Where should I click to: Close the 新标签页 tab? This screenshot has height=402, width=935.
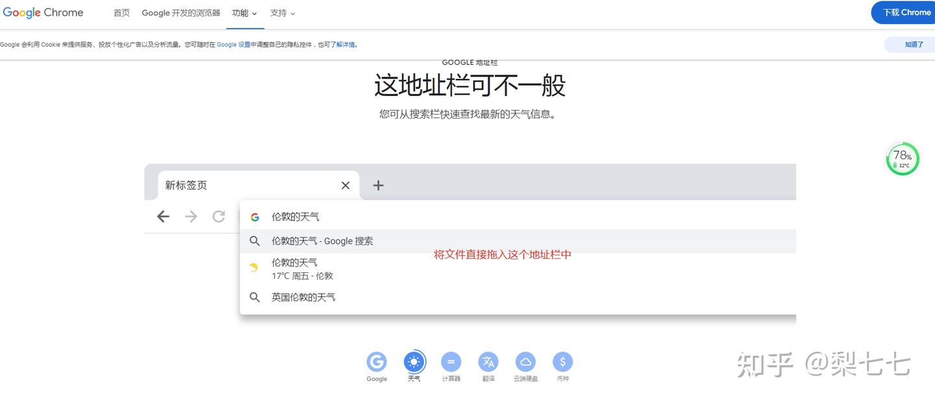point(345,185)
